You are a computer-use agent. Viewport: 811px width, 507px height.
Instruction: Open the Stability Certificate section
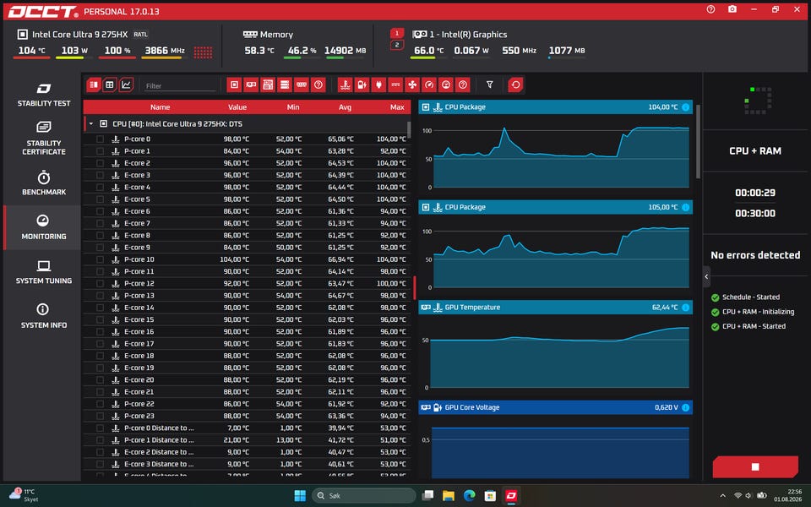pos(43,138)
